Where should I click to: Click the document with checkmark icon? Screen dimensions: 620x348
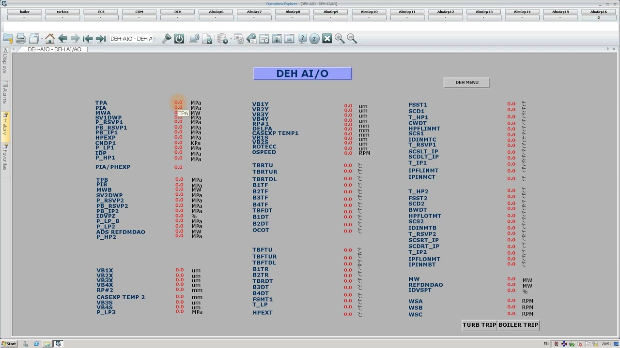pos(207,39)
